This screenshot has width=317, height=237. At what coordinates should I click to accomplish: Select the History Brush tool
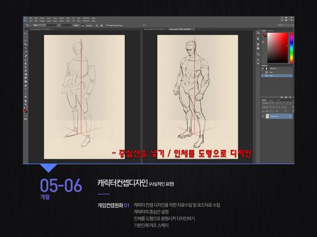click(x=26, y=67)
